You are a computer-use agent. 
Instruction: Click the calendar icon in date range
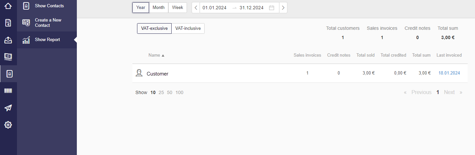[272, 8]
